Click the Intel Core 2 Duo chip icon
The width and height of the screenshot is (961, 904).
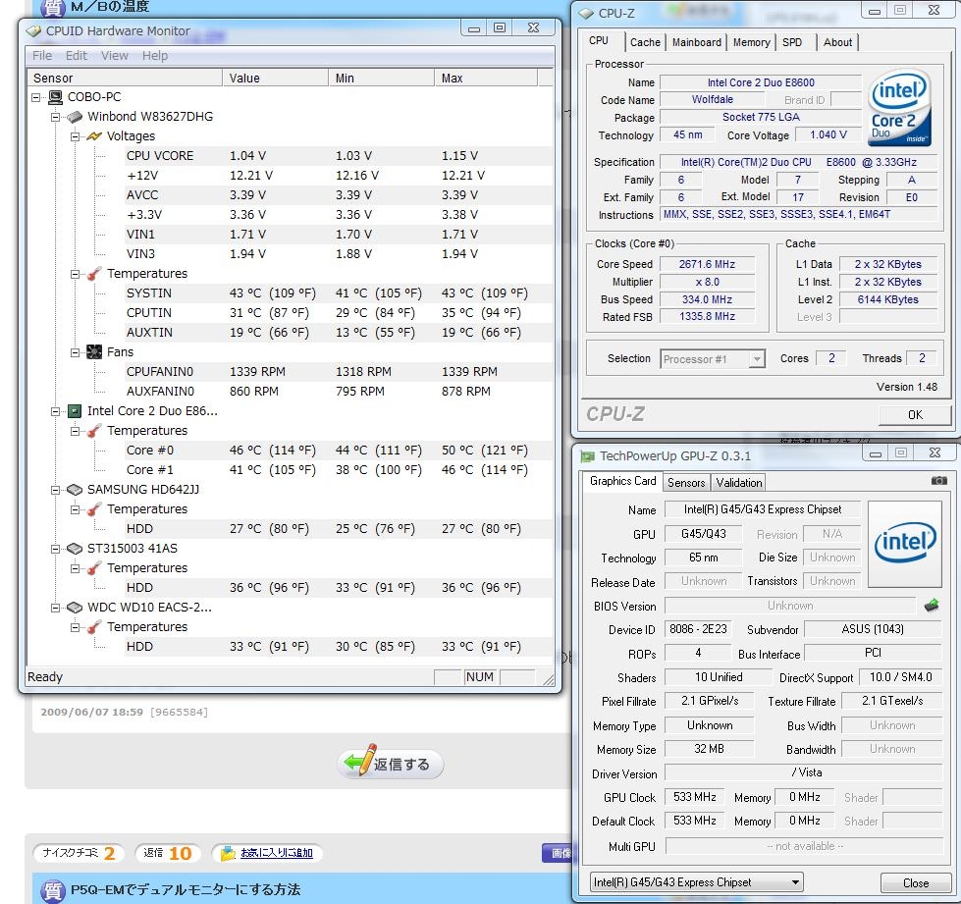(75, 411)
